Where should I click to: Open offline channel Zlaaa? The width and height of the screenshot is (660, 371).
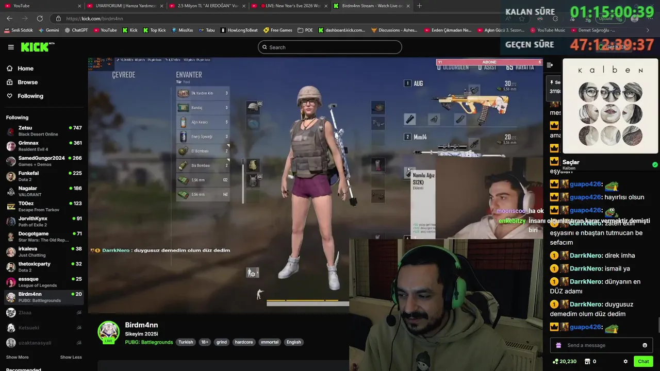pos(44,313)
